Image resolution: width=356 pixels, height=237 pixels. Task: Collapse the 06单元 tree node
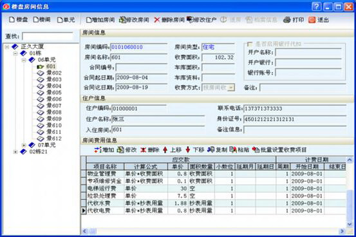24,60
